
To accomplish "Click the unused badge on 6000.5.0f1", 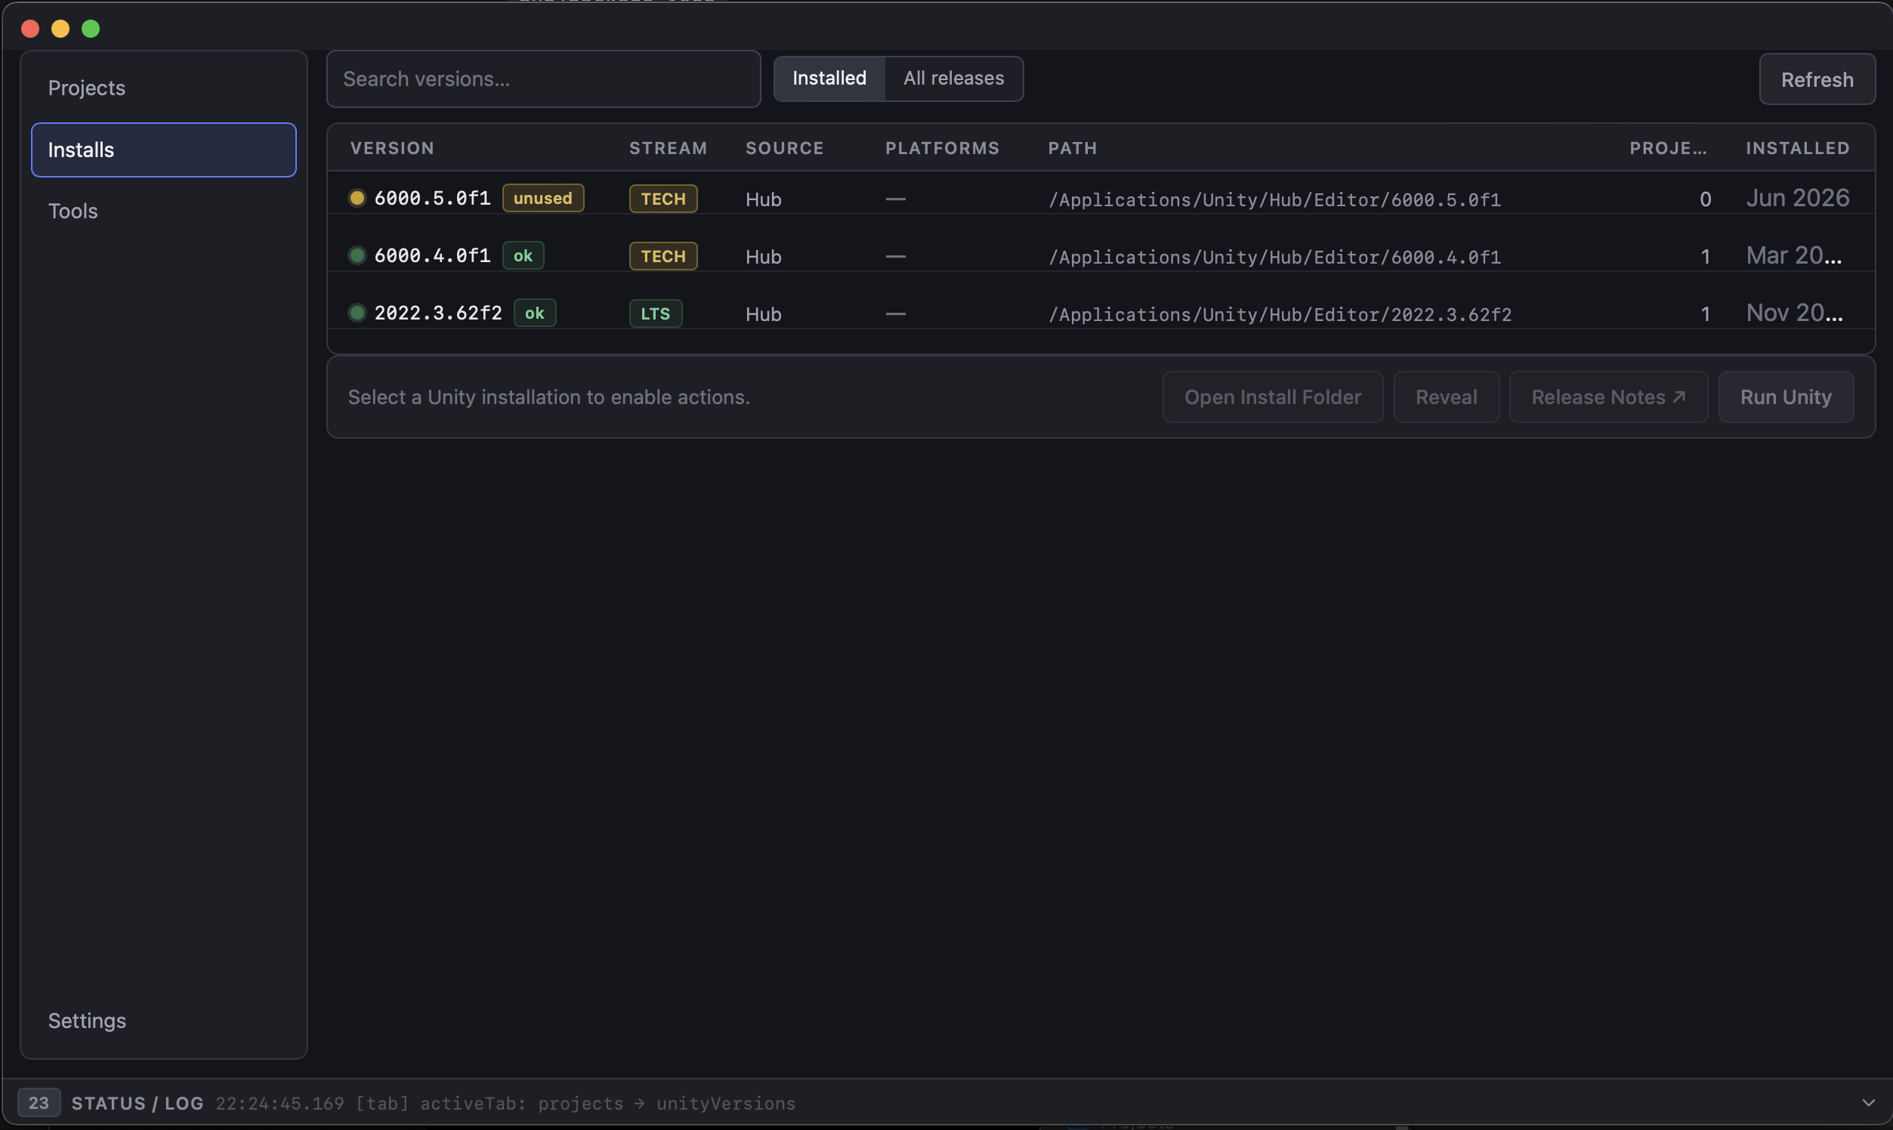I will (x=543, y=198).
